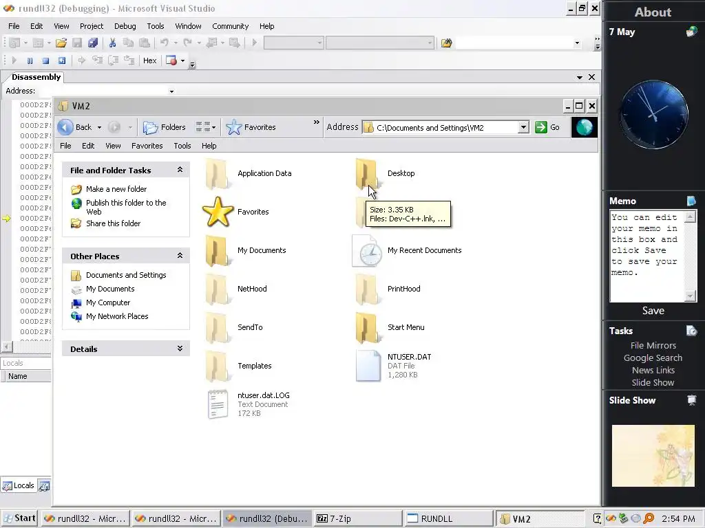Click the Cut scissors icon in Visual Studio
Screen dimensions: 705x528
click(112, 43)
